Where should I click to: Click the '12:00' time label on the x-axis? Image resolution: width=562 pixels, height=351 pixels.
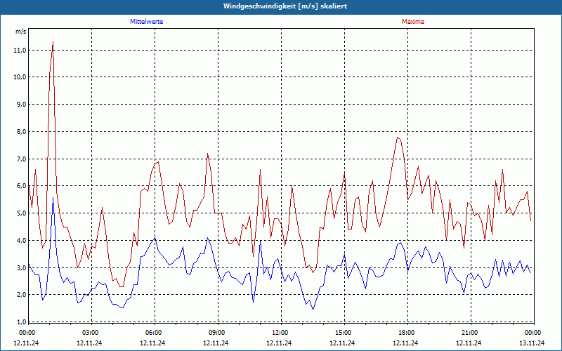[x=280, y=333]
